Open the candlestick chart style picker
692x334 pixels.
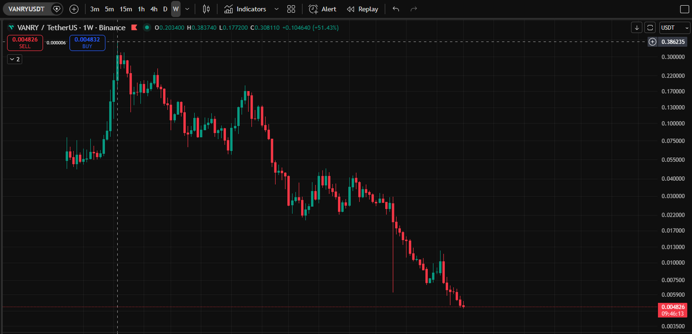pos(206,9)
